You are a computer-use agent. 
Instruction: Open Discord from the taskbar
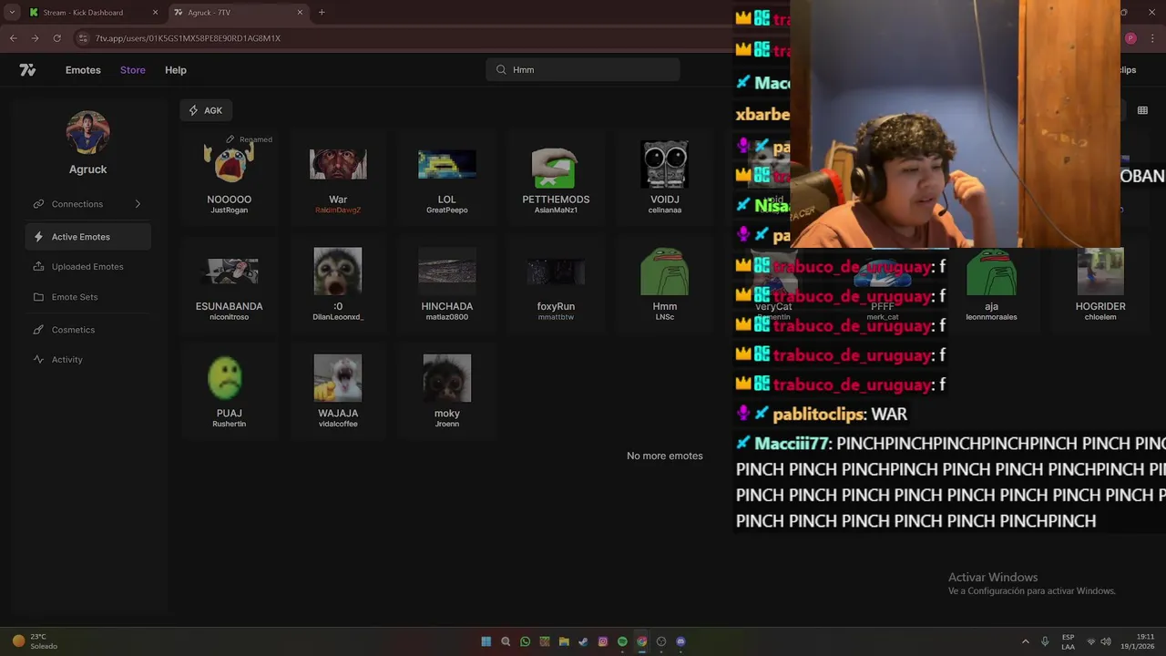click(680, 641)
